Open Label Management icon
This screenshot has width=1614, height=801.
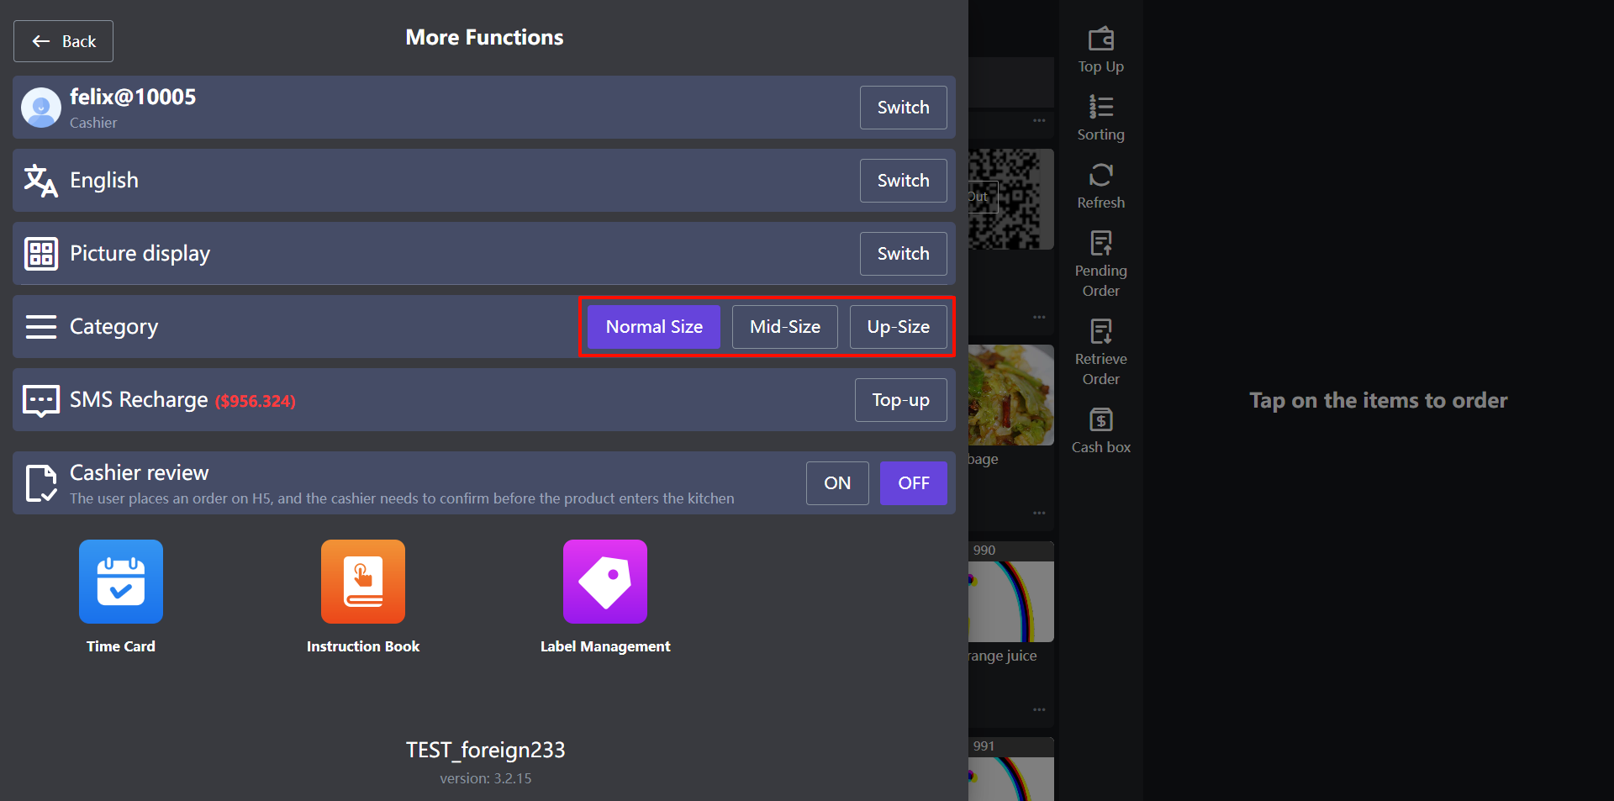click(x=605, y=582)
